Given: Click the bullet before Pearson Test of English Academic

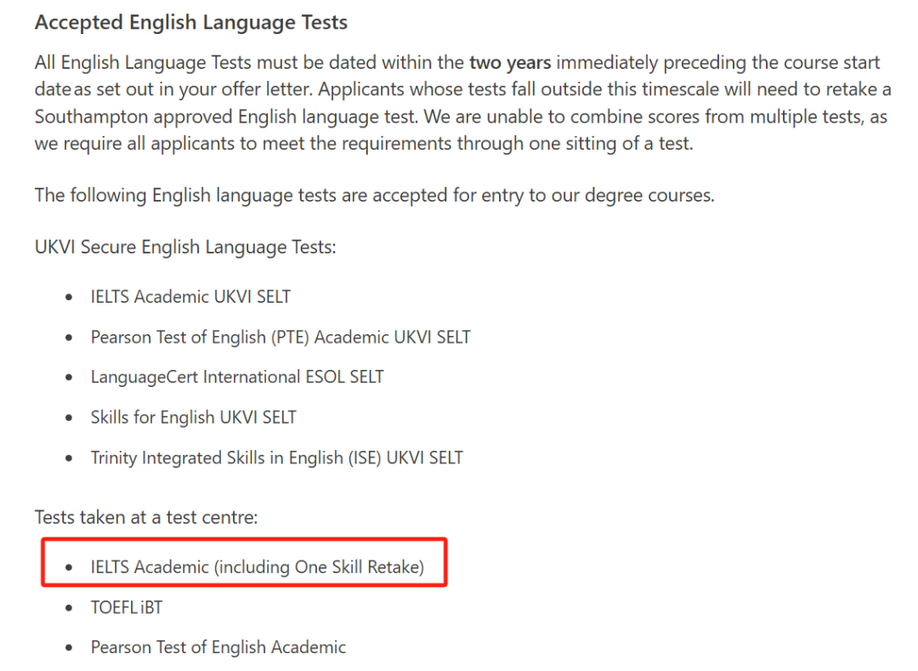Looking at the screenshot, I should (x=69, y=648).
